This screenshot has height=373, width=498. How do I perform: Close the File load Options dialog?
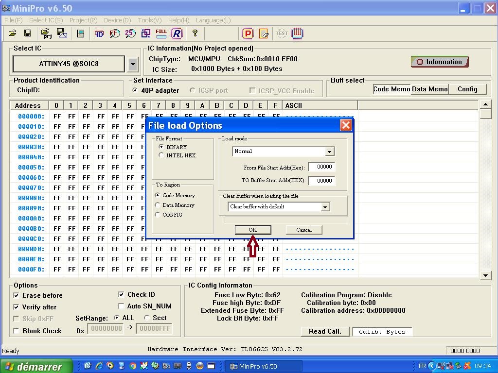tap(346, 125)
